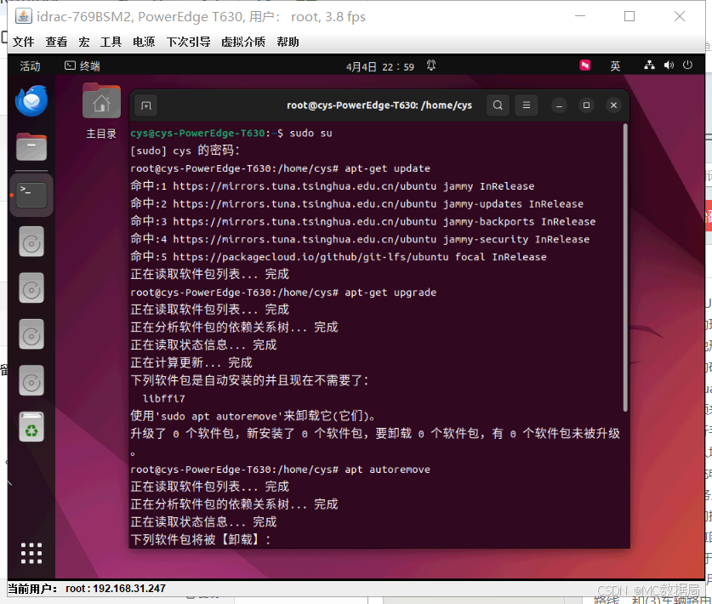Click the 活动 activities button

(30, 66)
